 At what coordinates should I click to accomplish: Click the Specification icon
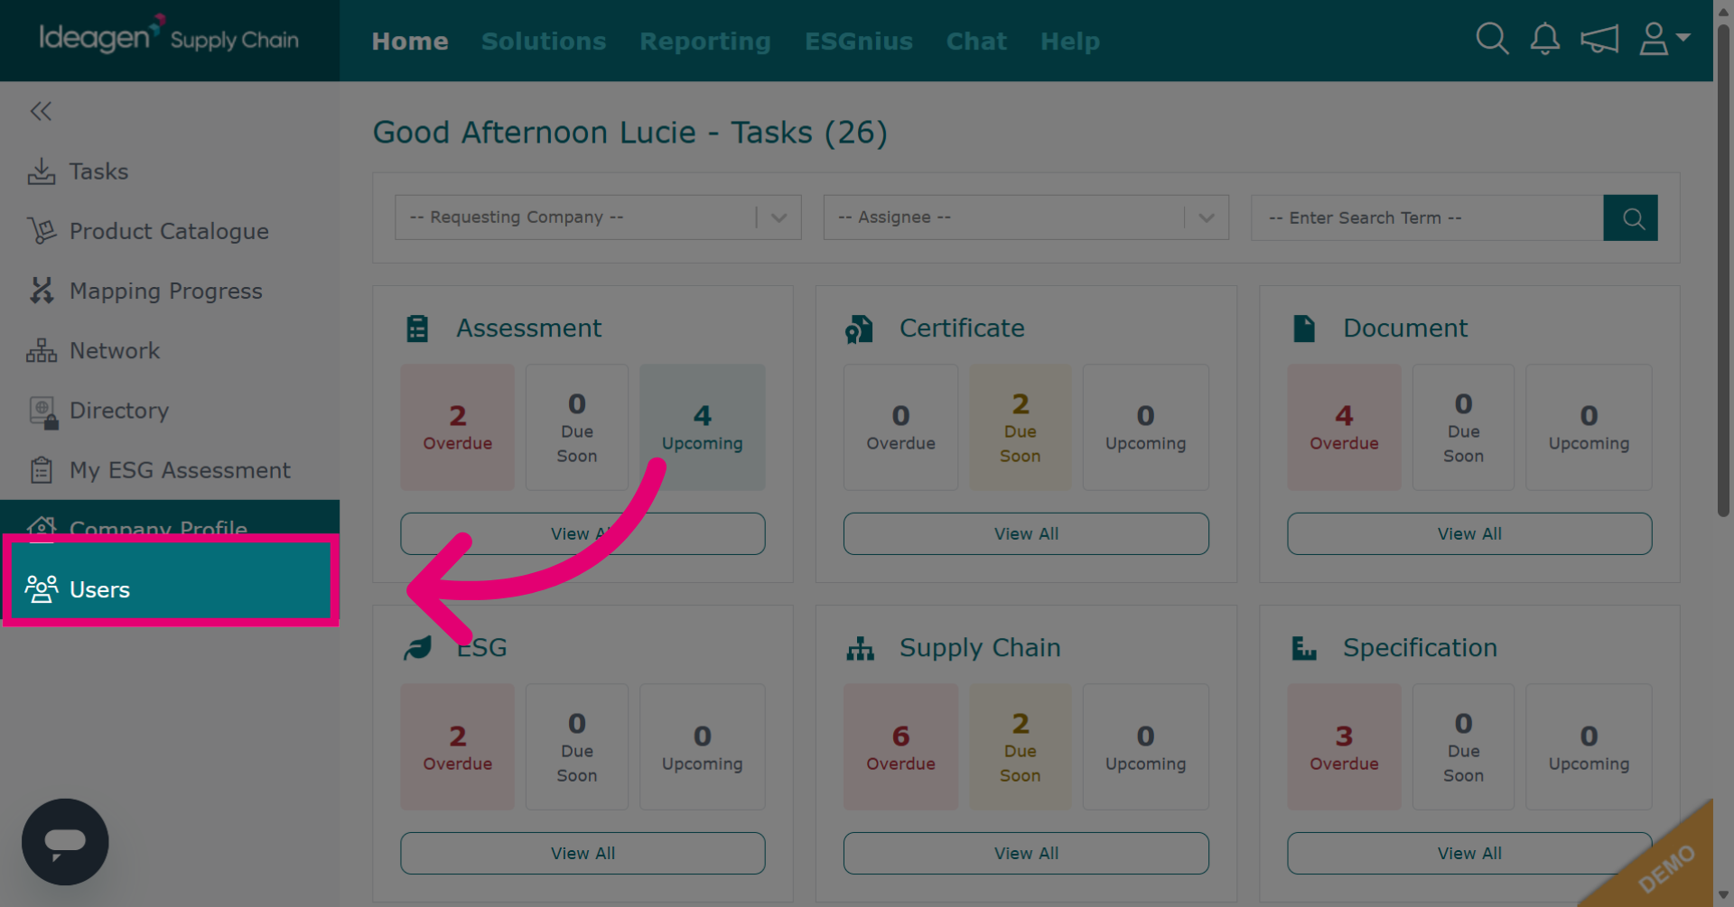pyautogui.click(x=1303, y=648)
